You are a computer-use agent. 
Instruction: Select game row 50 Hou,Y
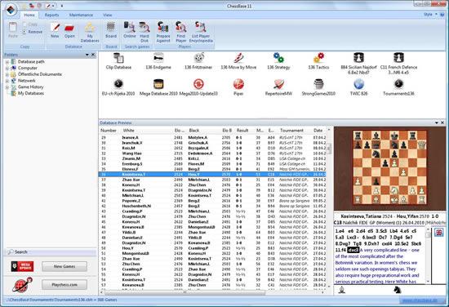click(212, 248)
